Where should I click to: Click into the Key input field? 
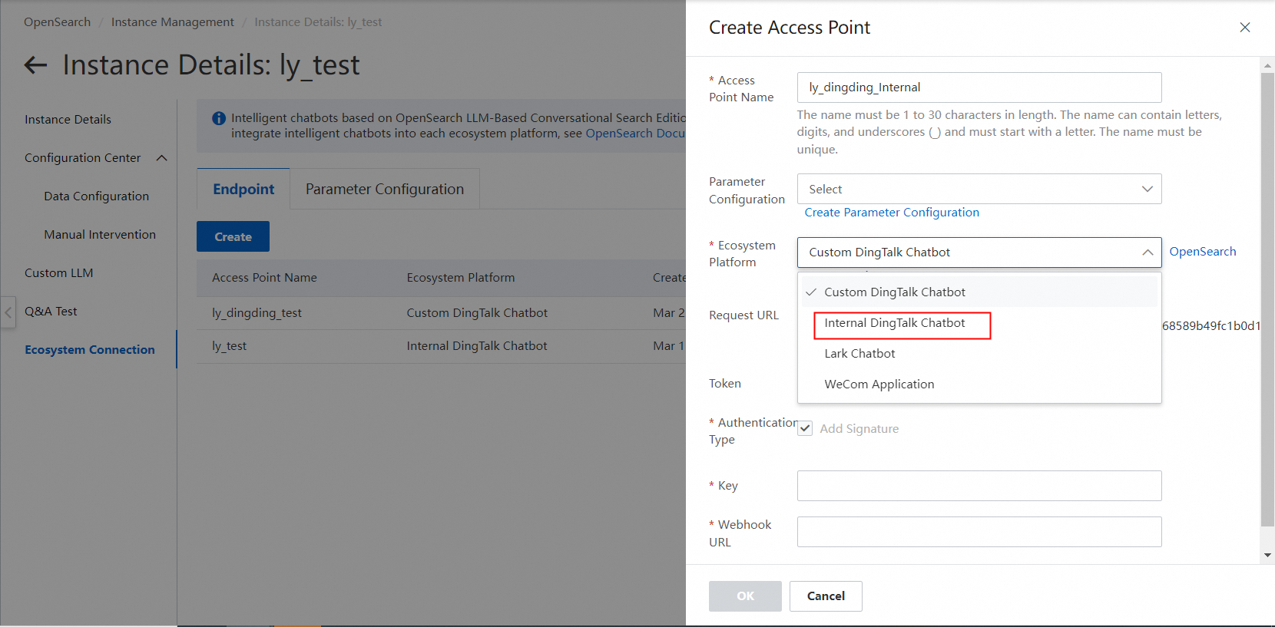point(979,486)
